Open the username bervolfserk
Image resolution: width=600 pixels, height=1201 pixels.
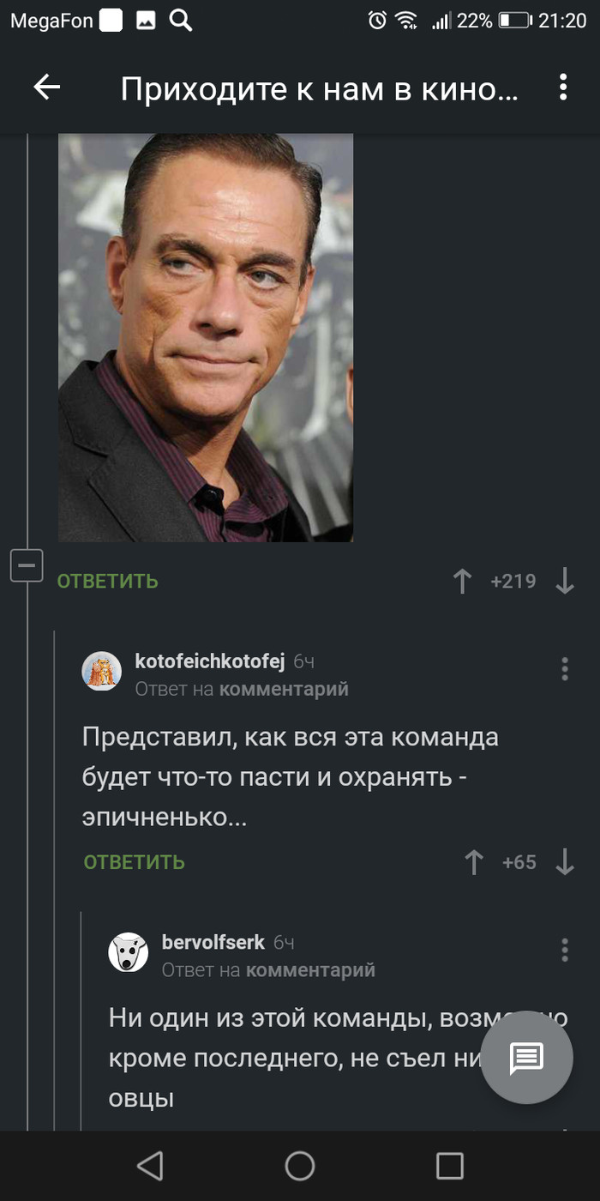pyautogui.click(x=213, y=942)
